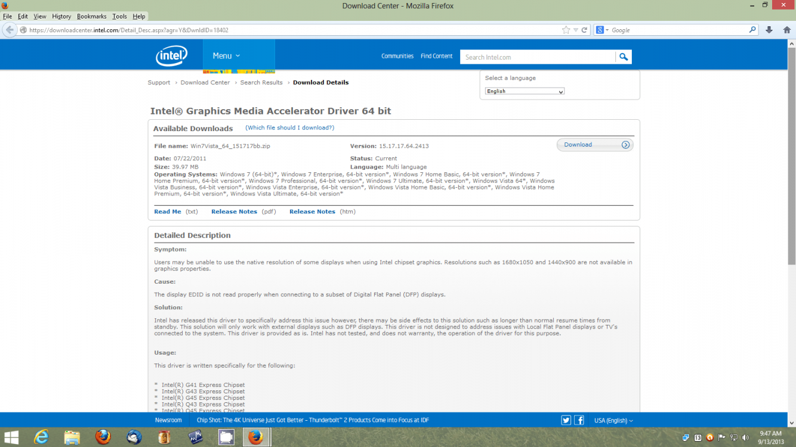Image resolution: width=796 pixels, height=447 pixels.
Task: Bookmark this page with the star icon
Action: [x=566, y=30]
